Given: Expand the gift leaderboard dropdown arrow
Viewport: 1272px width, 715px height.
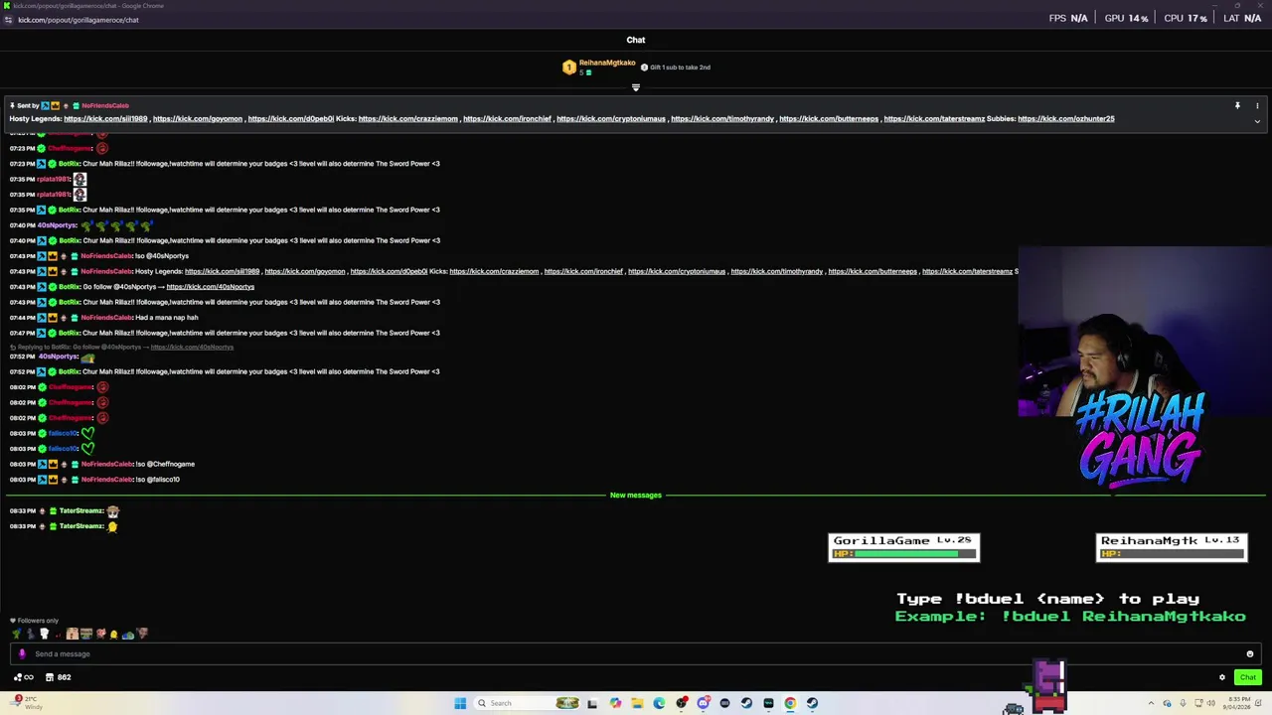Looking at the screenshot, I should [x=636, y=87].
